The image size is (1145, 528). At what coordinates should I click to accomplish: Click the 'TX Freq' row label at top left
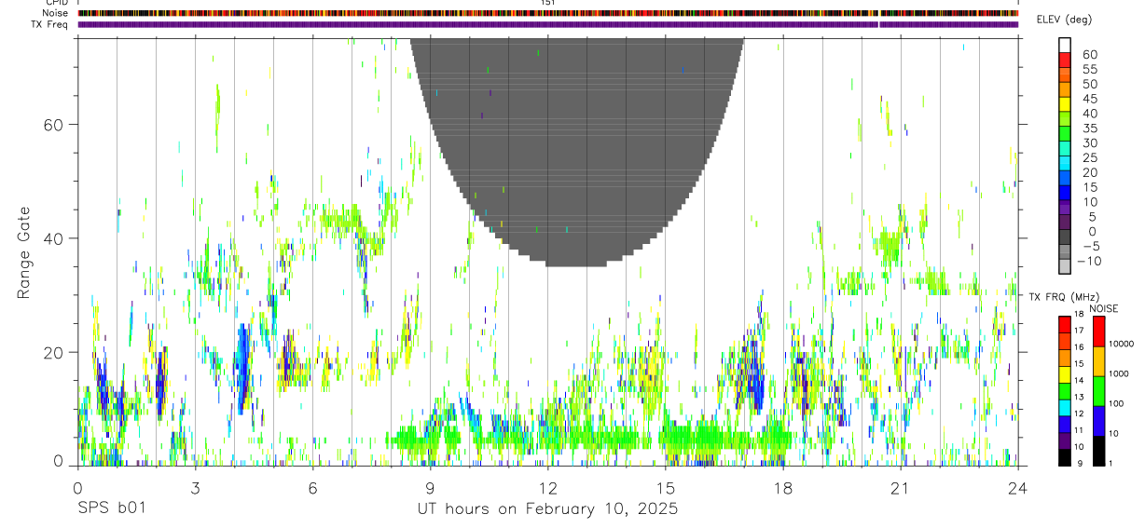[49, 24]
